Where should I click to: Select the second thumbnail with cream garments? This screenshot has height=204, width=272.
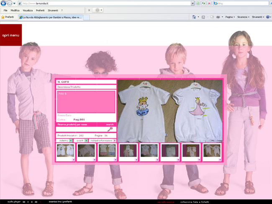coord(86,150)
